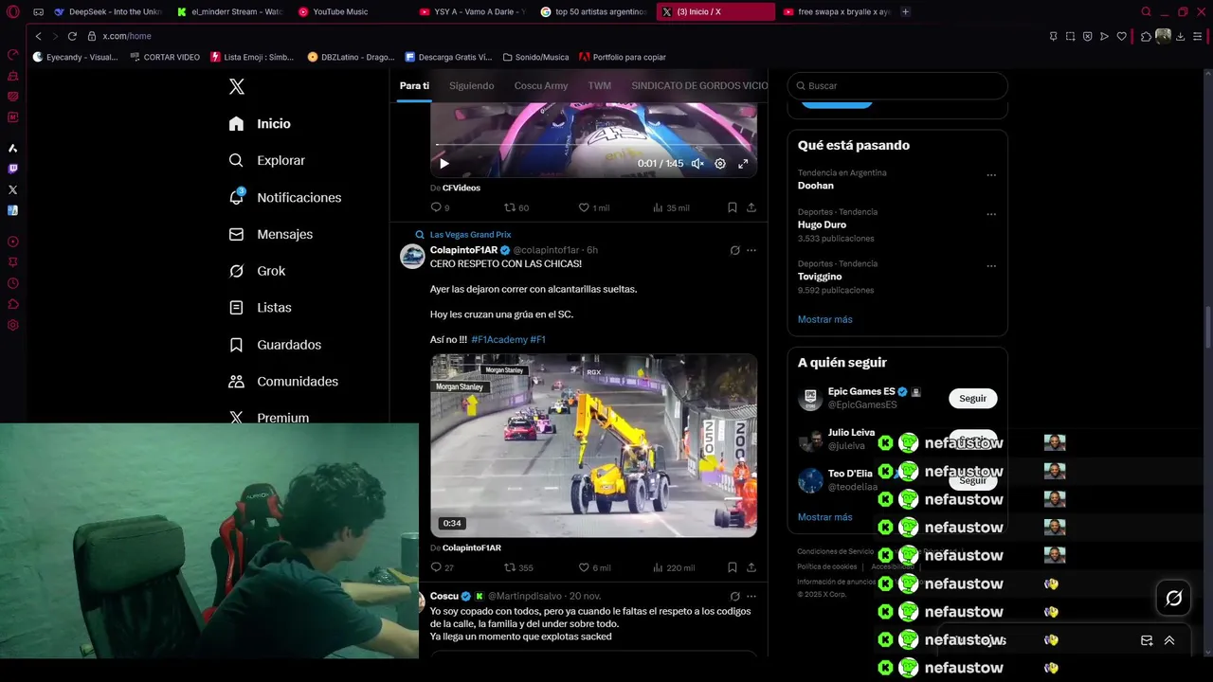Screen dimensions: 1213x682
Task: Switch to the TWM tab
Action: coord(599,85)
